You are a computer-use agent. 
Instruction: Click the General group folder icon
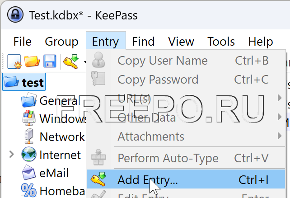29,100
